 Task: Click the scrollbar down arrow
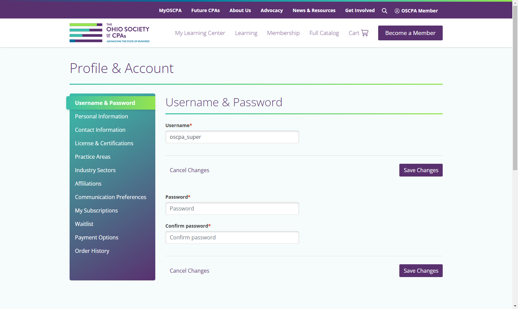click(515, 306)
